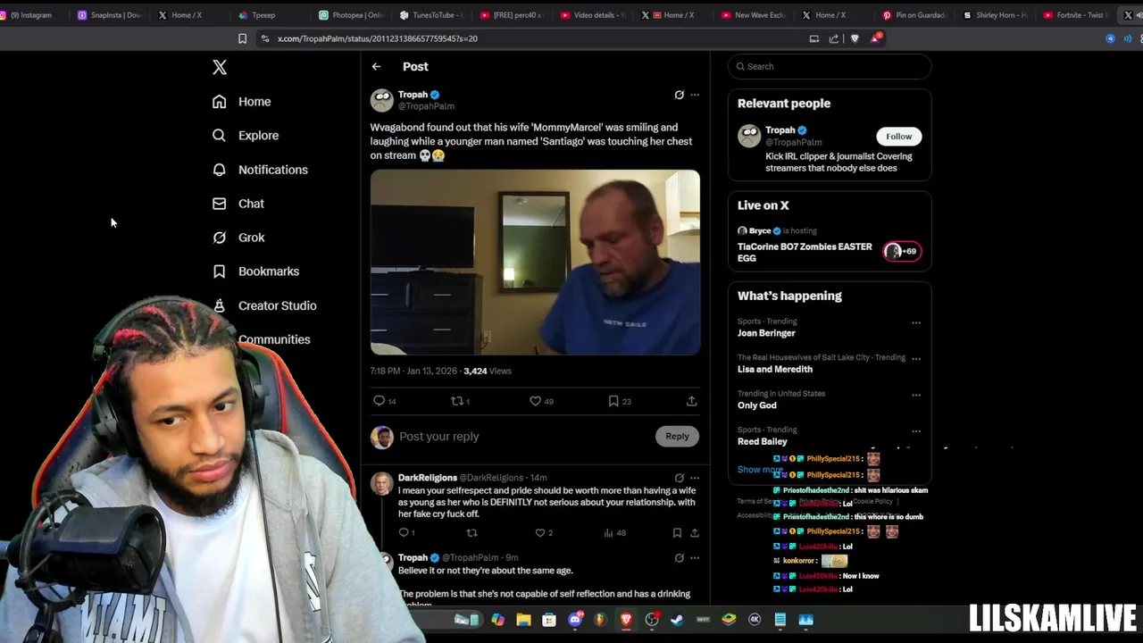This screenshot has height=643, width=1143.
Task: Open Grok in the sidebar
Action: tap(238, 238)
